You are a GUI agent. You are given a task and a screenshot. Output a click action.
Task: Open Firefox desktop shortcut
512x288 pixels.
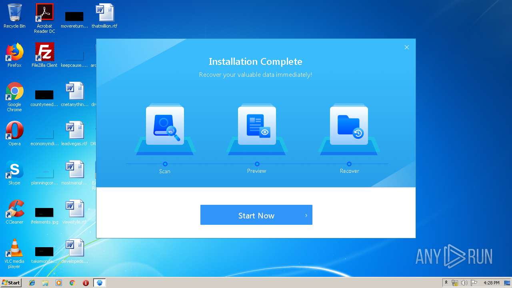(x=14, y=55)
